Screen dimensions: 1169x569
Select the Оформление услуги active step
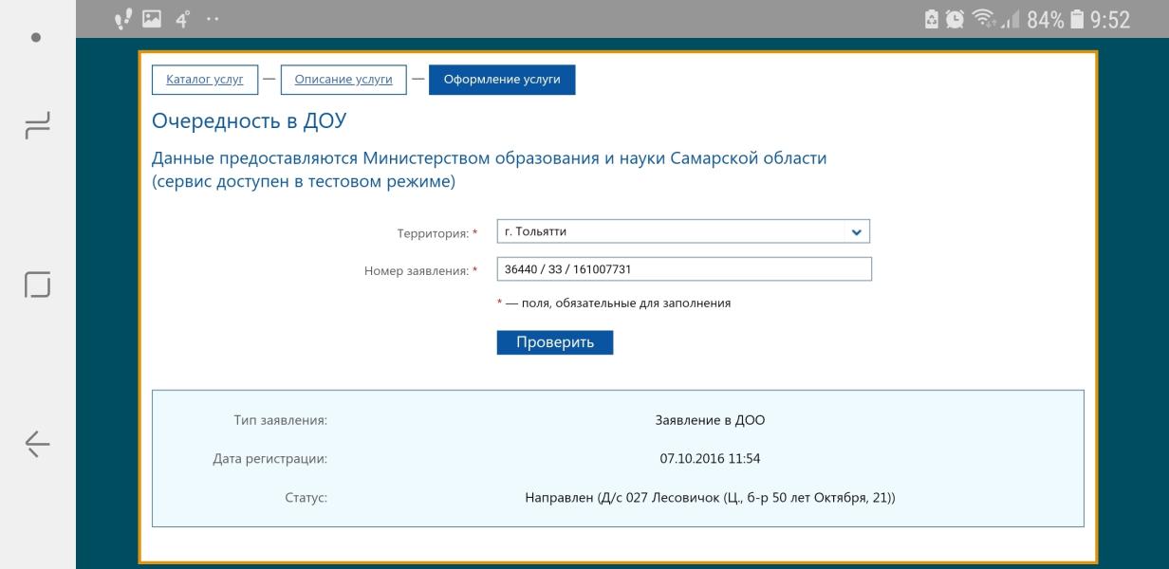point(502,80)
